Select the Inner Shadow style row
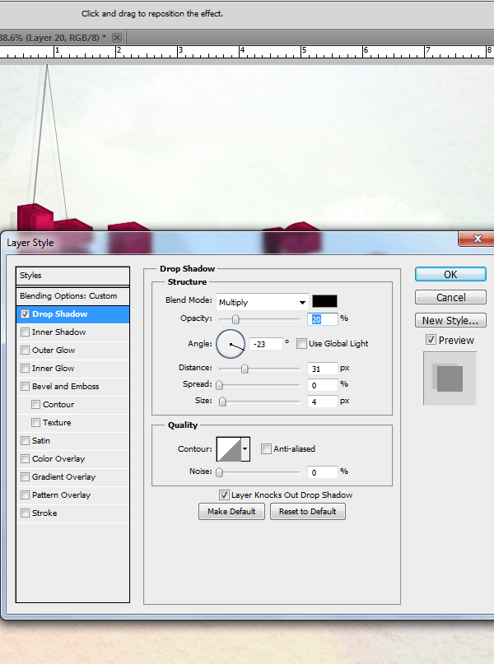Viewport: 494px width, 664px height. click(x=73, y=332)
